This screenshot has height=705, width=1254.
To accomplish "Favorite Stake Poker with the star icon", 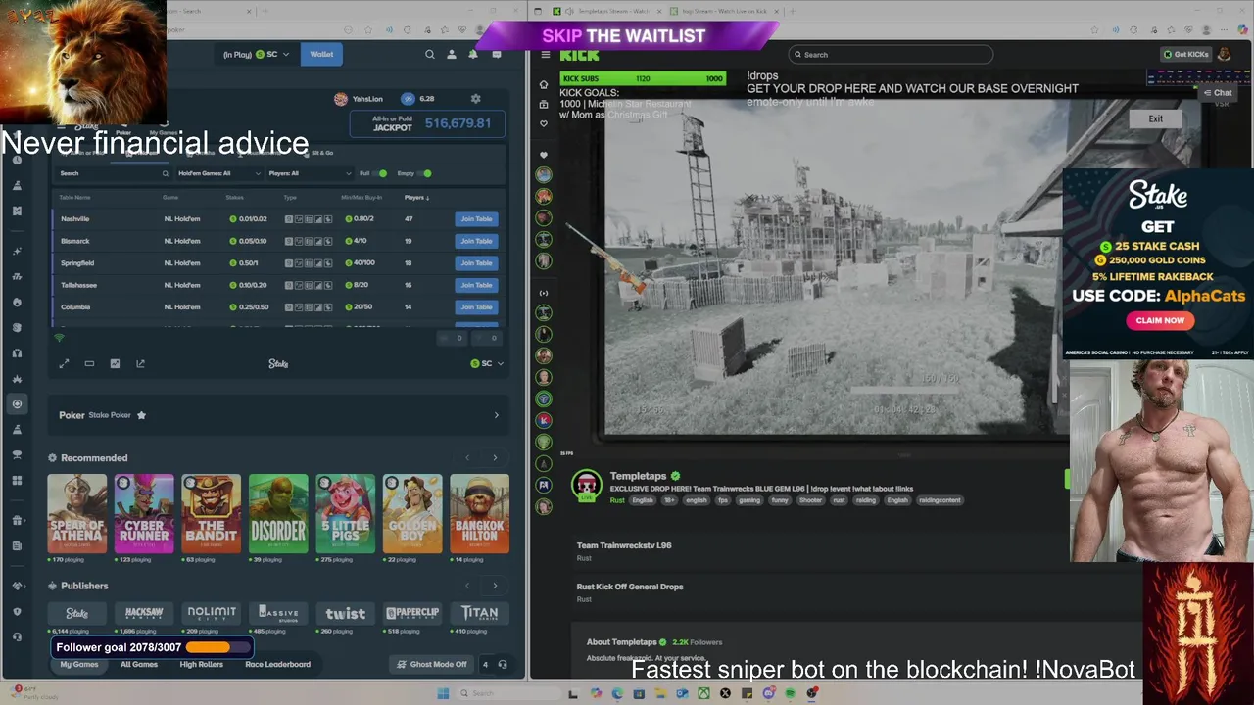I will [x=141, y=415].
